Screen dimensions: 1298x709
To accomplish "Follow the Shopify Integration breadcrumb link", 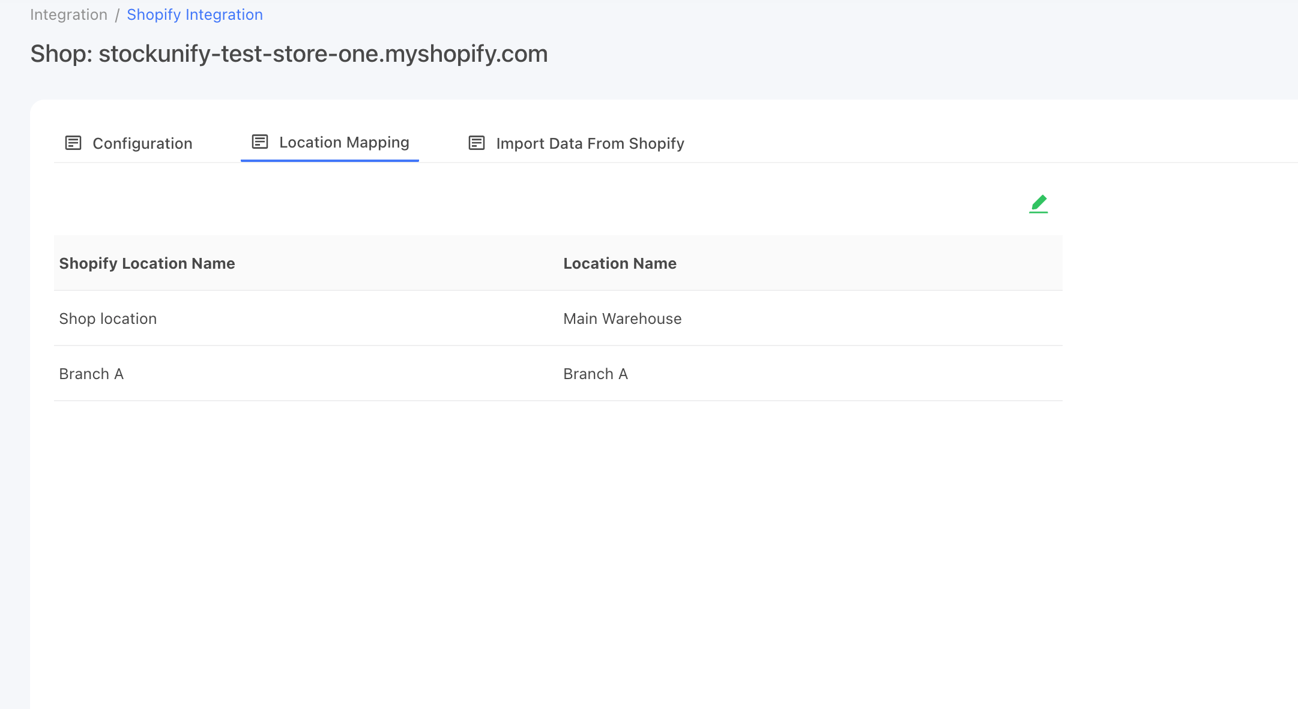I will tap(195, 14).
